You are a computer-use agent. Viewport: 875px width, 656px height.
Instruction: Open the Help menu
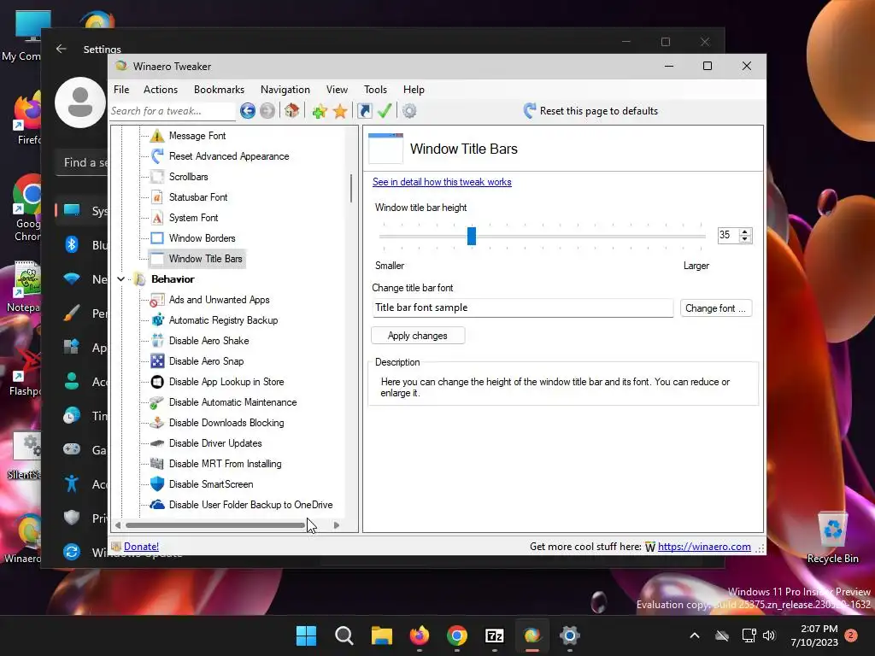[x=414, y=89]
